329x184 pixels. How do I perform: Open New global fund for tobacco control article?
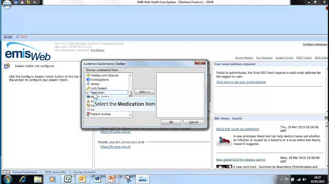click(241, 160)
